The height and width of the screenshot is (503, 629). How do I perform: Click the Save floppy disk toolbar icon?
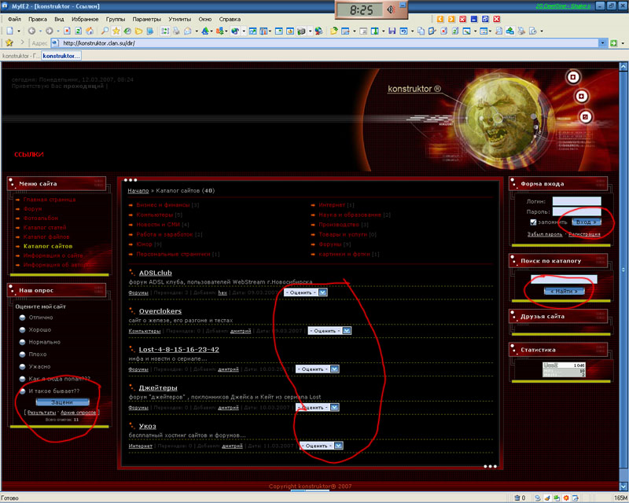tap(392, 31)
